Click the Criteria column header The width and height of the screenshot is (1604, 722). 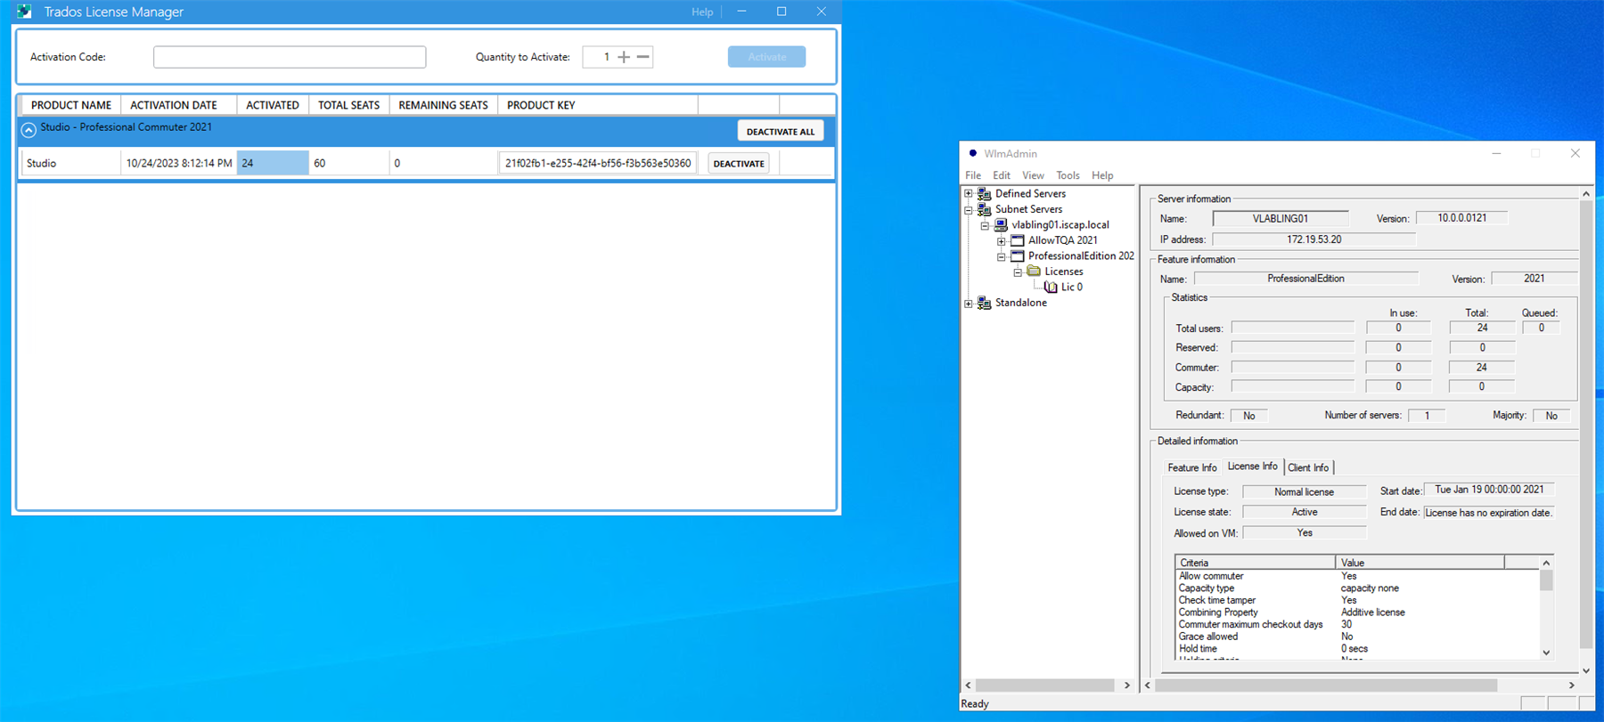coord(1255,563)
